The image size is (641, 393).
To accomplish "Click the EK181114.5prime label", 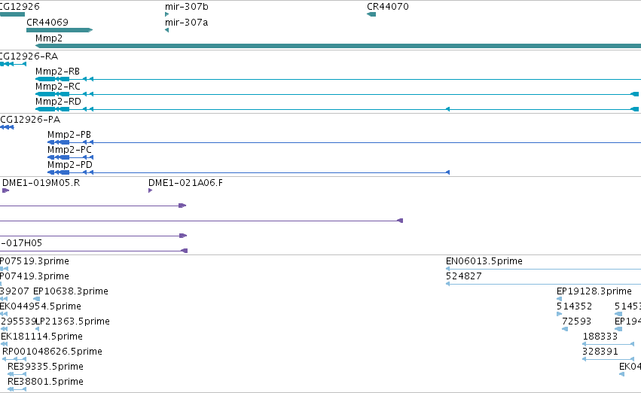I will click(x=41, y=337).
